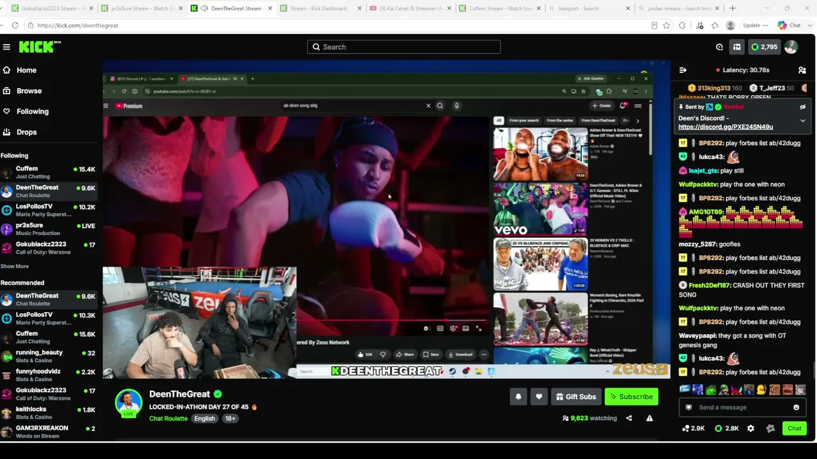The image size is (817, 459).
Task: Click the Gift Subs button
Action: click(x=576, y=397)
